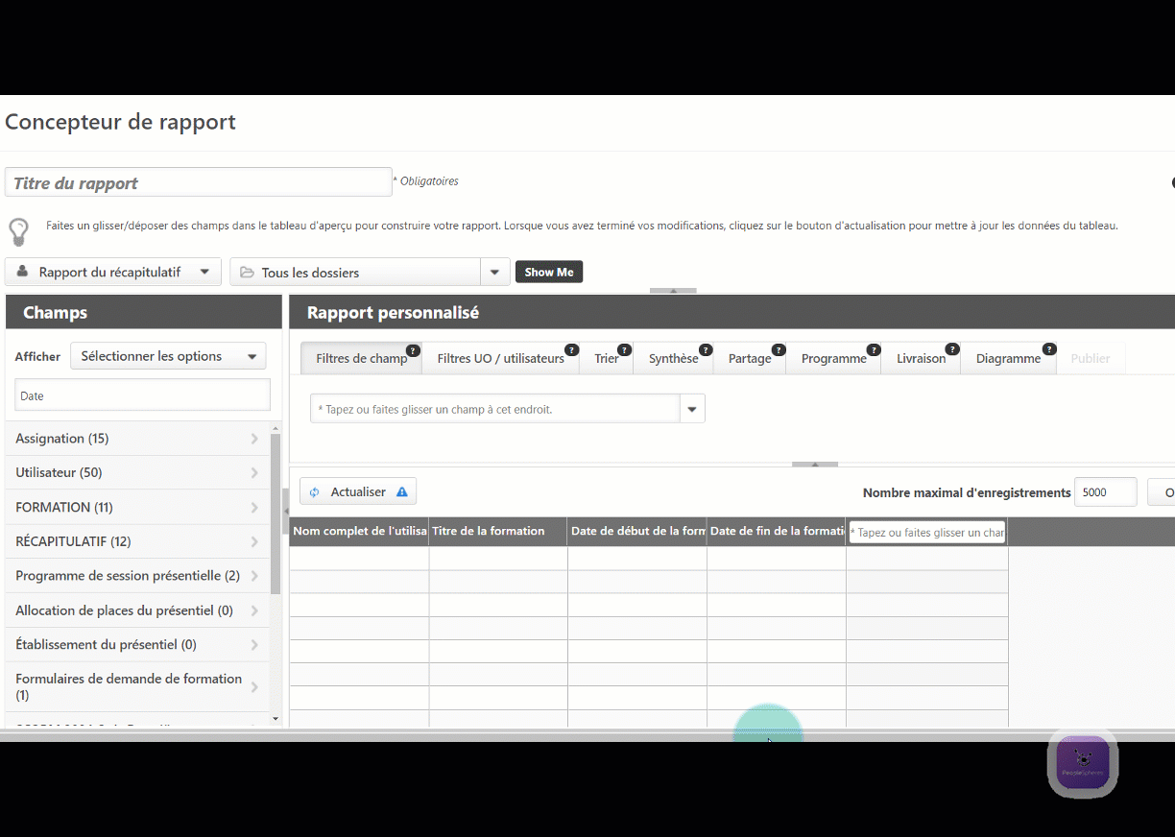This screenshot has height=837, width=1175.
Task: Open help badge on Filtres de champ tab
Action: coord(413,350)
